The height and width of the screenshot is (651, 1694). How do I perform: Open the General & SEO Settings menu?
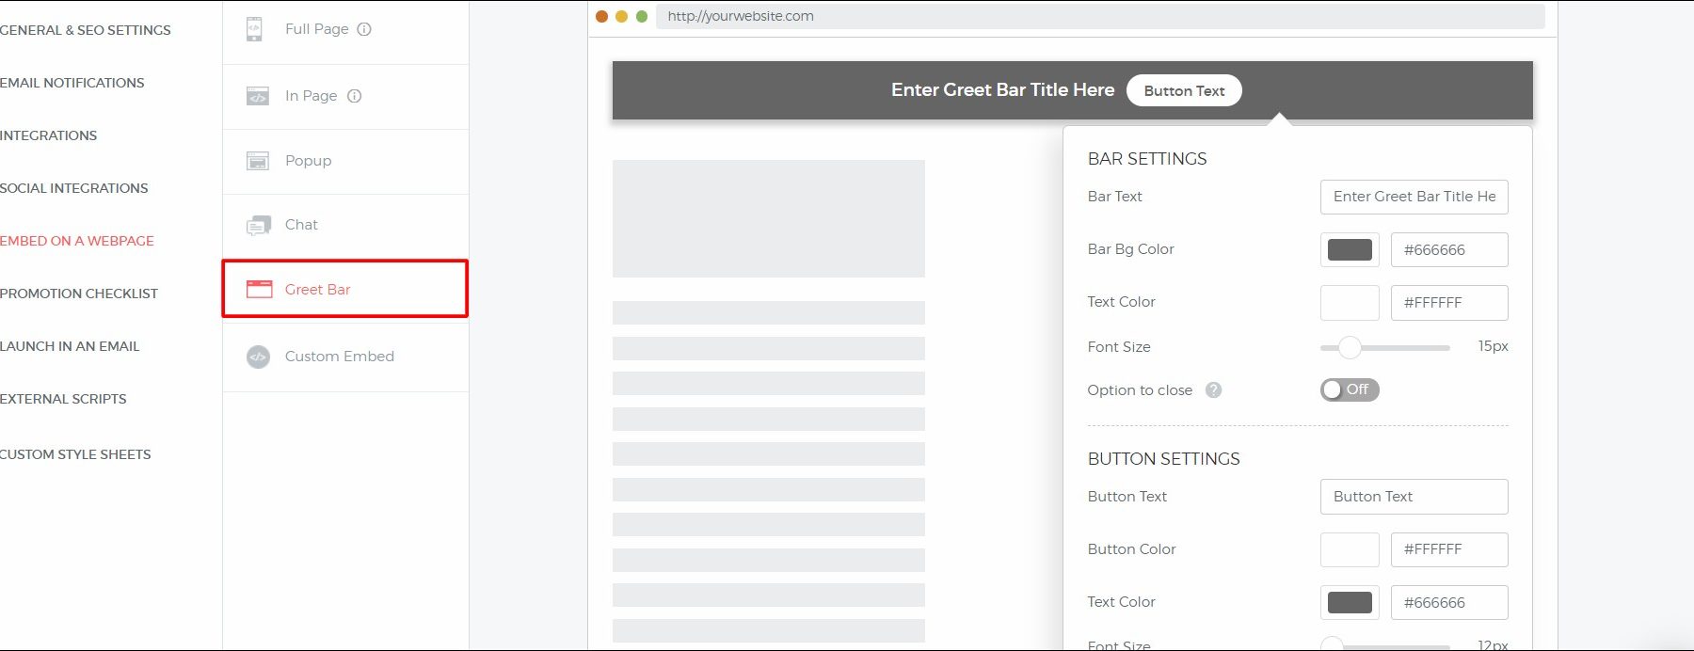[x=85, y=30]
